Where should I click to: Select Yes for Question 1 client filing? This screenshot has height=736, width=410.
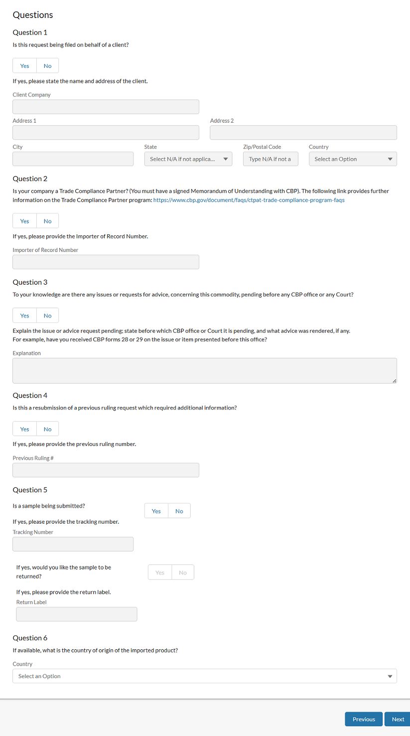(24, 66)
